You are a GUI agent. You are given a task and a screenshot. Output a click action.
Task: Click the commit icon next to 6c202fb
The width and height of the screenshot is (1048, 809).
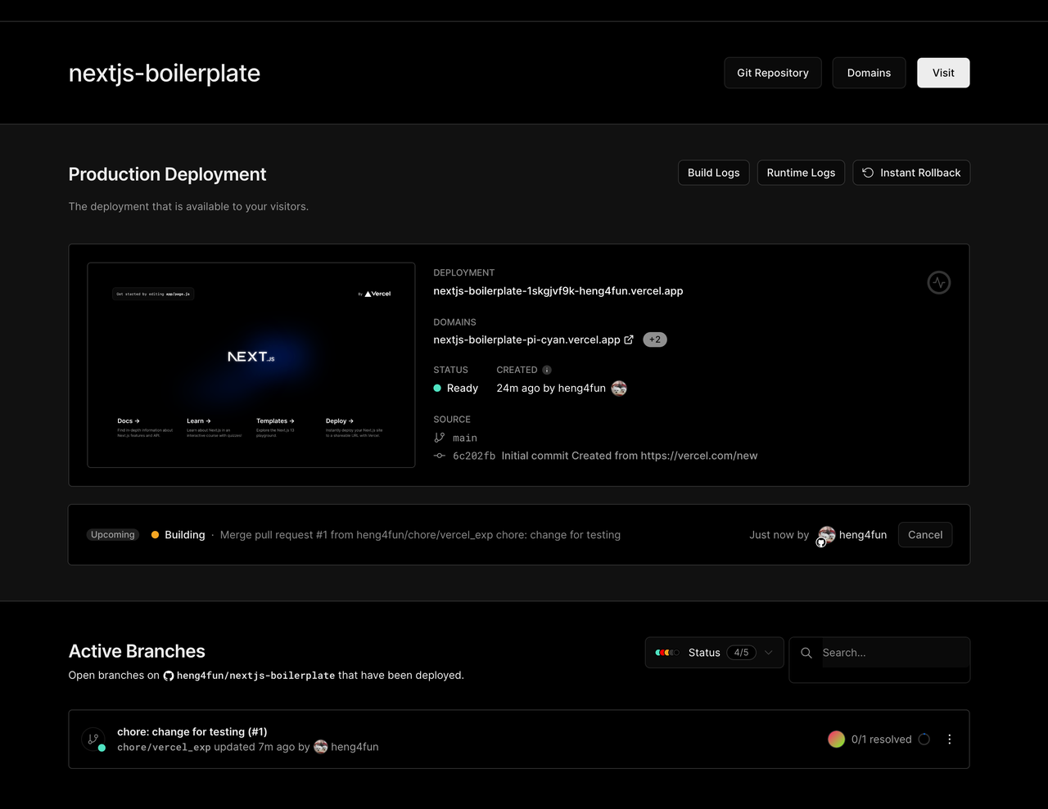pos(440,456)
